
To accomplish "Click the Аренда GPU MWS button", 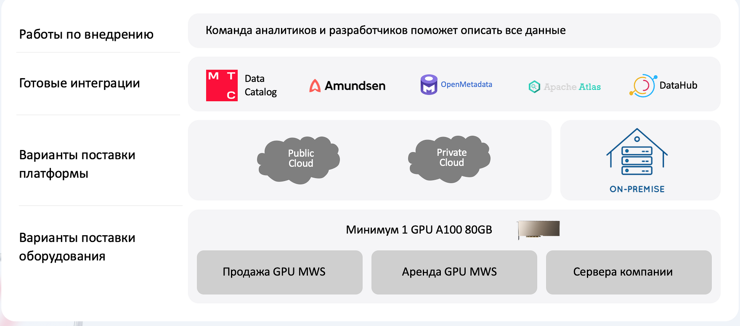I will 454,272.
